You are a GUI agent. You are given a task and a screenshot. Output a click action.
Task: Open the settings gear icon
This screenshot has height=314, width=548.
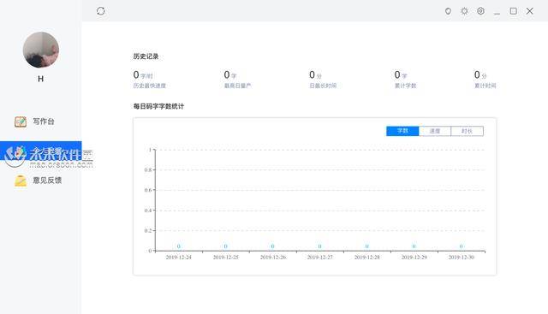click(x=480, y=11)
